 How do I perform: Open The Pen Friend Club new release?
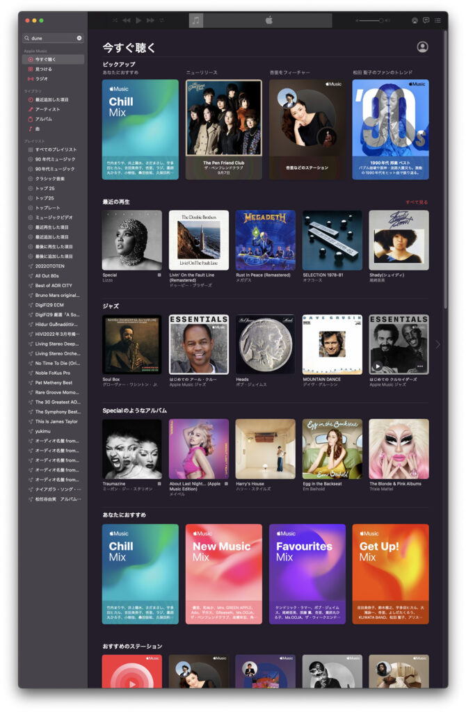[224, 129]
